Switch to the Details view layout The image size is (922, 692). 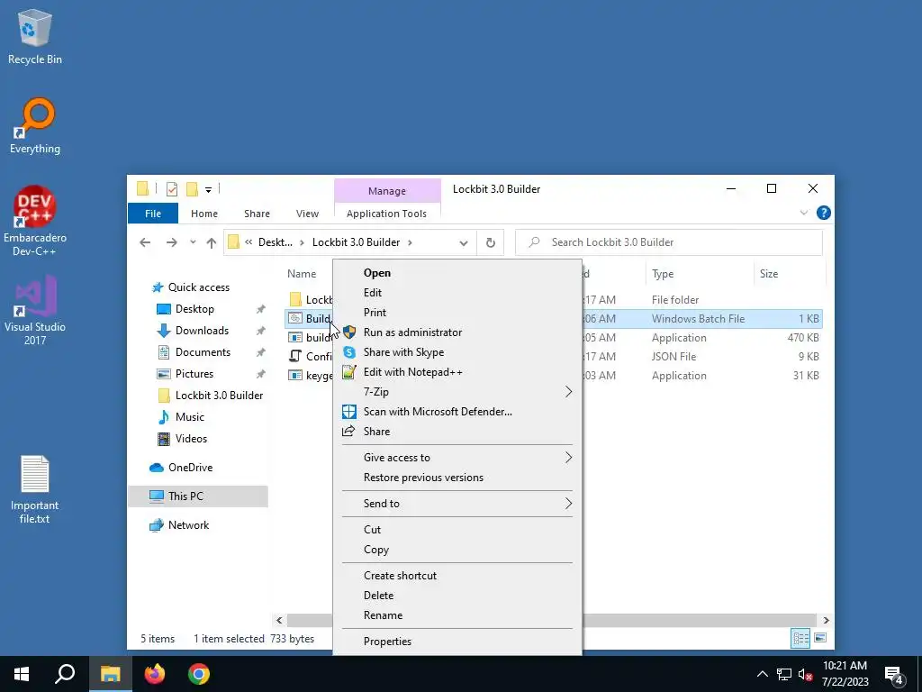(800, 638)
